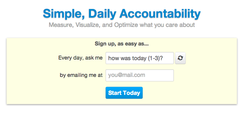Click the word 'Measure,' in the subtitle
This screenshot has height=114, width=242.
tap(61, 25)
